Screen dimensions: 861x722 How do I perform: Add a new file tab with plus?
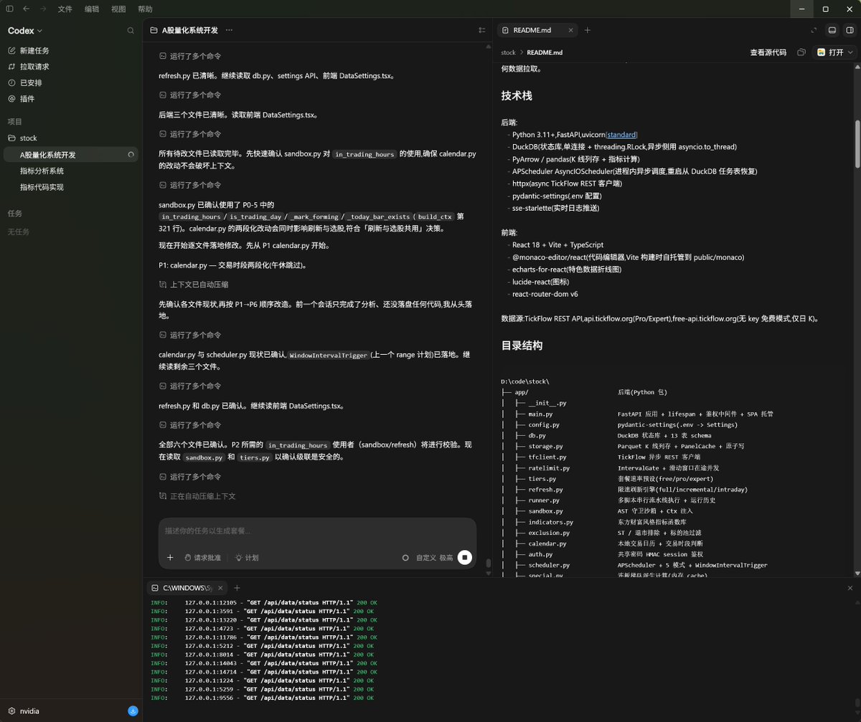[588, 30]
